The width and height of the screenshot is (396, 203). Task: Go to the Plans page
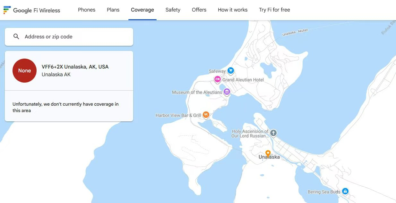(113, 10)
